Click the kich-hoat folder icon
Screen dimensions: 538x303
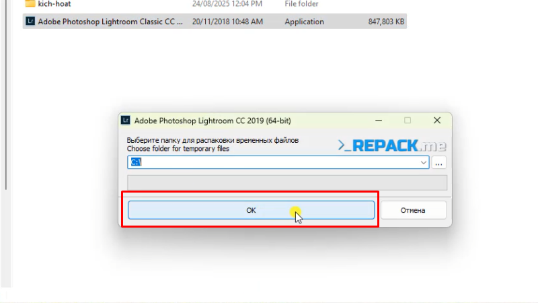30,3
